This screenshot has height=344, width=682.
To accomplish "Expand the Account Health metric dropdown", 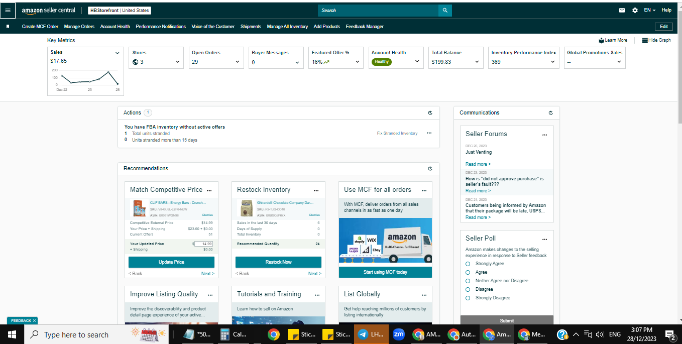I will tap(417, 62).
